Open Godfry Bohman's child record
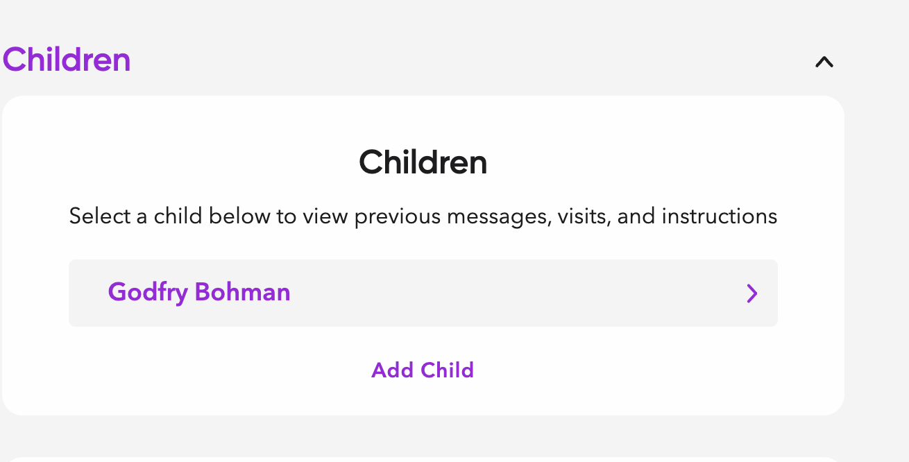Image resolution: width=909 pixels, height=462 pixels. (423, 293)
